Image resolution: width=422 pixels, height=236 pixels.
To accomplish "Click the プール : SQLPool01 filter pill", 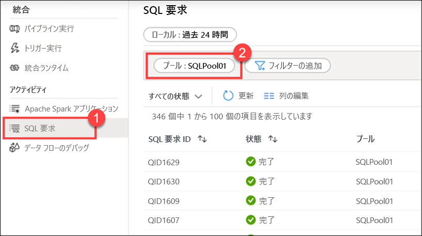I will coord(194,66).
